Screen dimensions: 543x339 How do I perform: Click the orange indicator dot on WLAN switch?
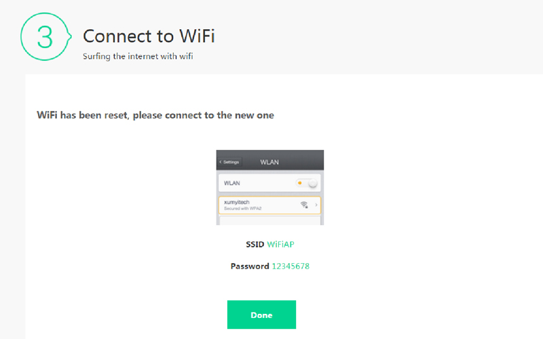tap(299, 183)
